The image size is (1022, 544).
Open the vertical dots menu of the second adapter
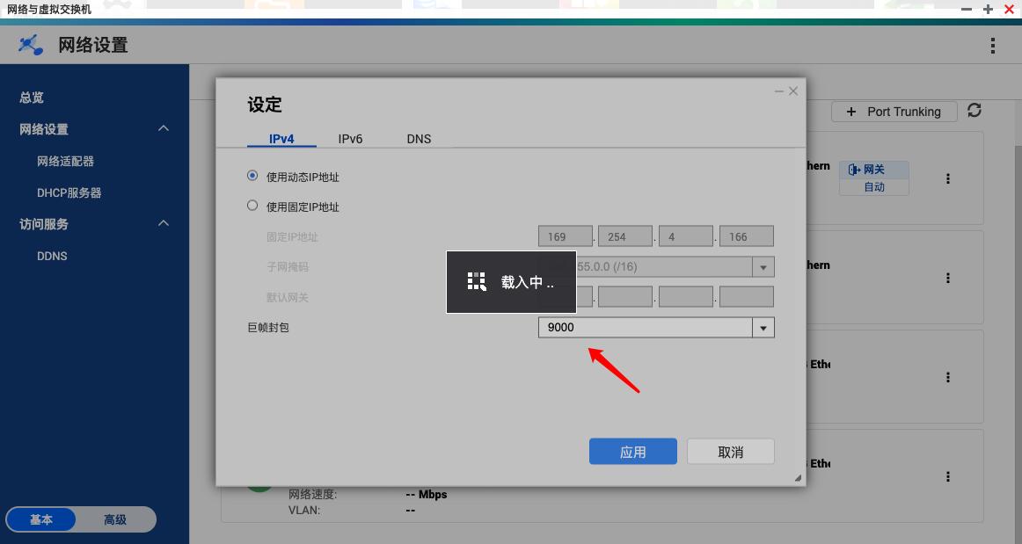pyautogui.click(x=948, y=278)
